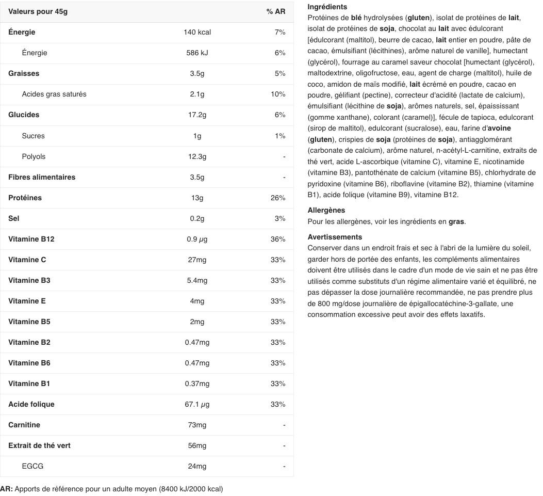Click the "Glucides" row label
The image size is (543, 496).
24,115
